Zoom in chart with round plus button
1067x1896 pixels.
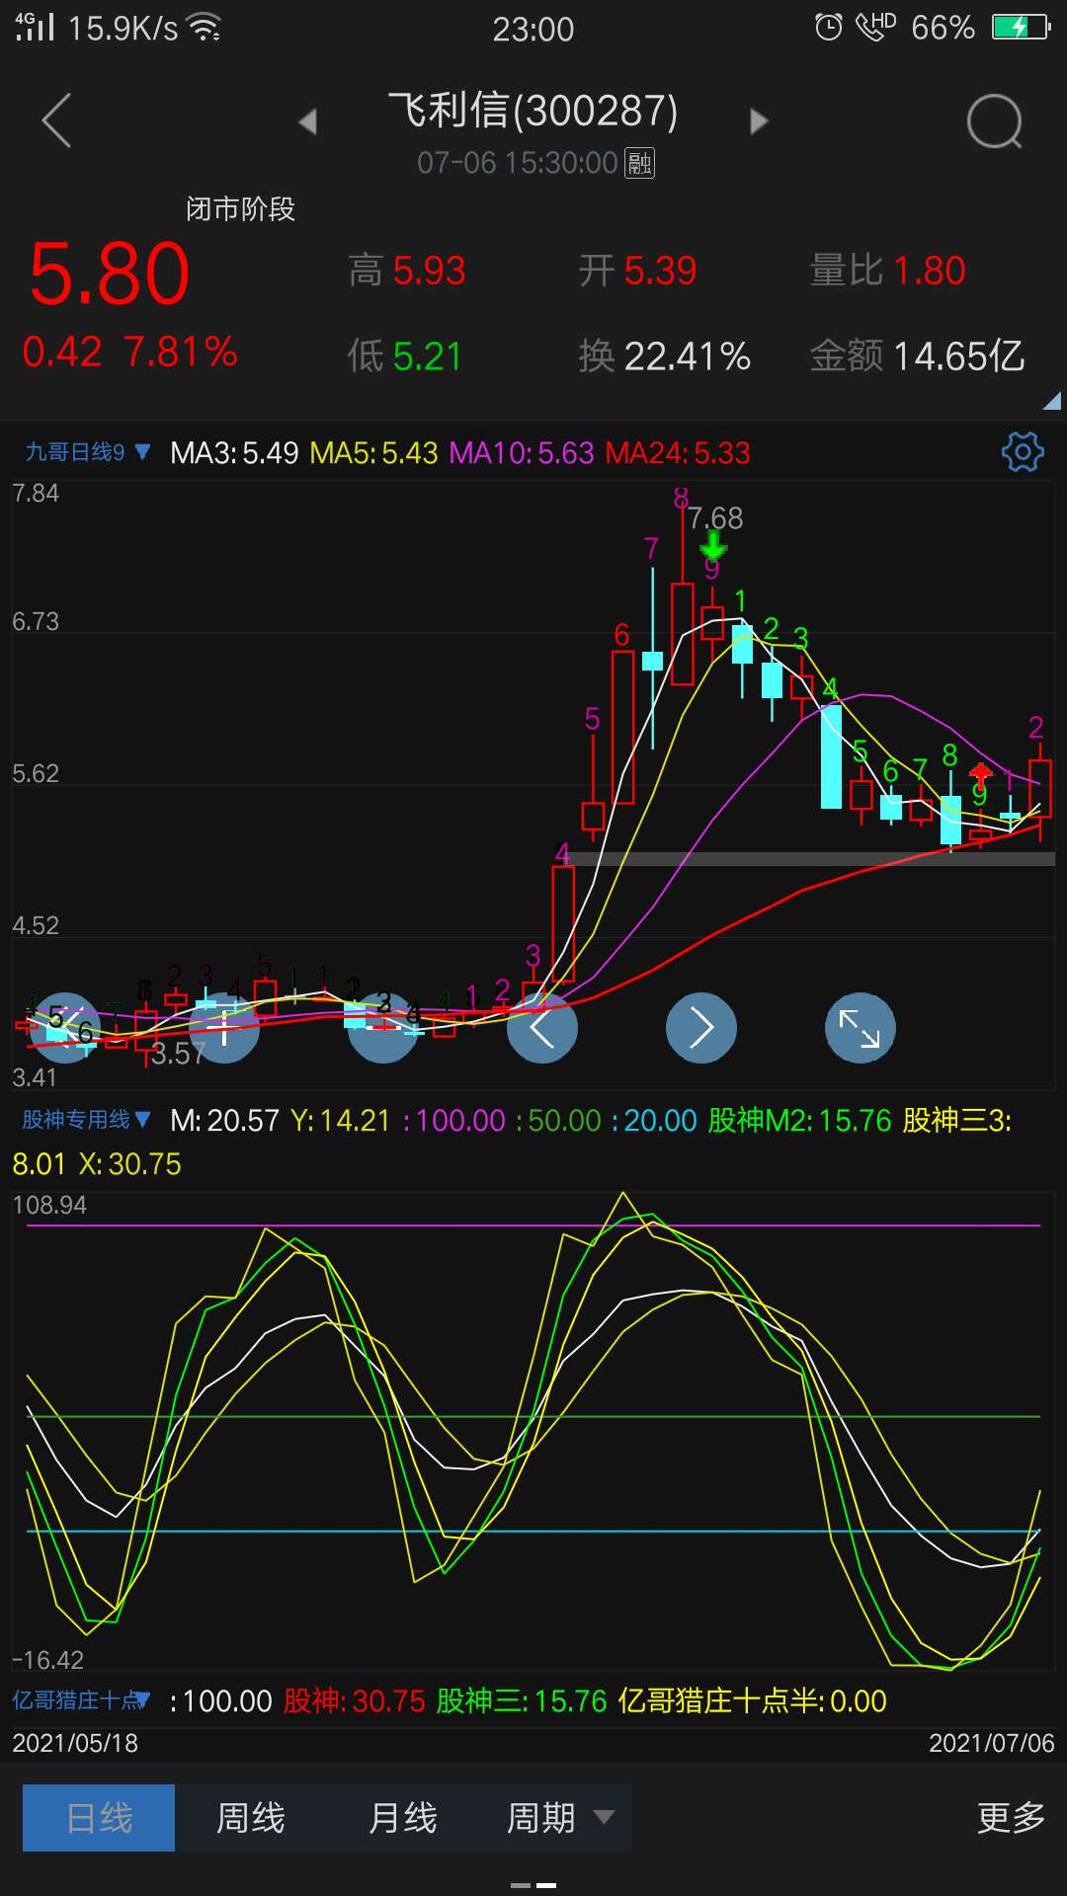click(x=224, y=1028)
